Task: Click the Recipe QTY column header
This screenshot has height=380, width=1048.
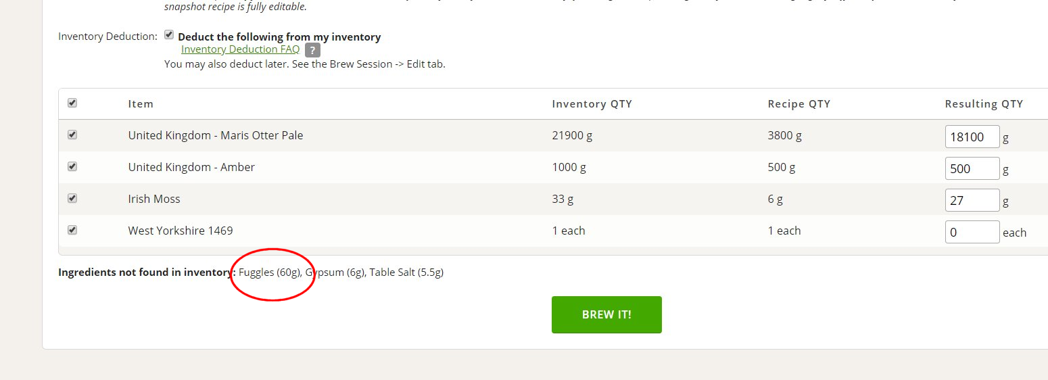Action: click(x=799, y=104)
